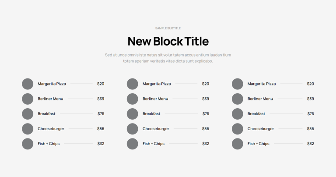Open "Margarita Pizza" item name in the middle column
336x177 pixels.
(x=157, y=84)
